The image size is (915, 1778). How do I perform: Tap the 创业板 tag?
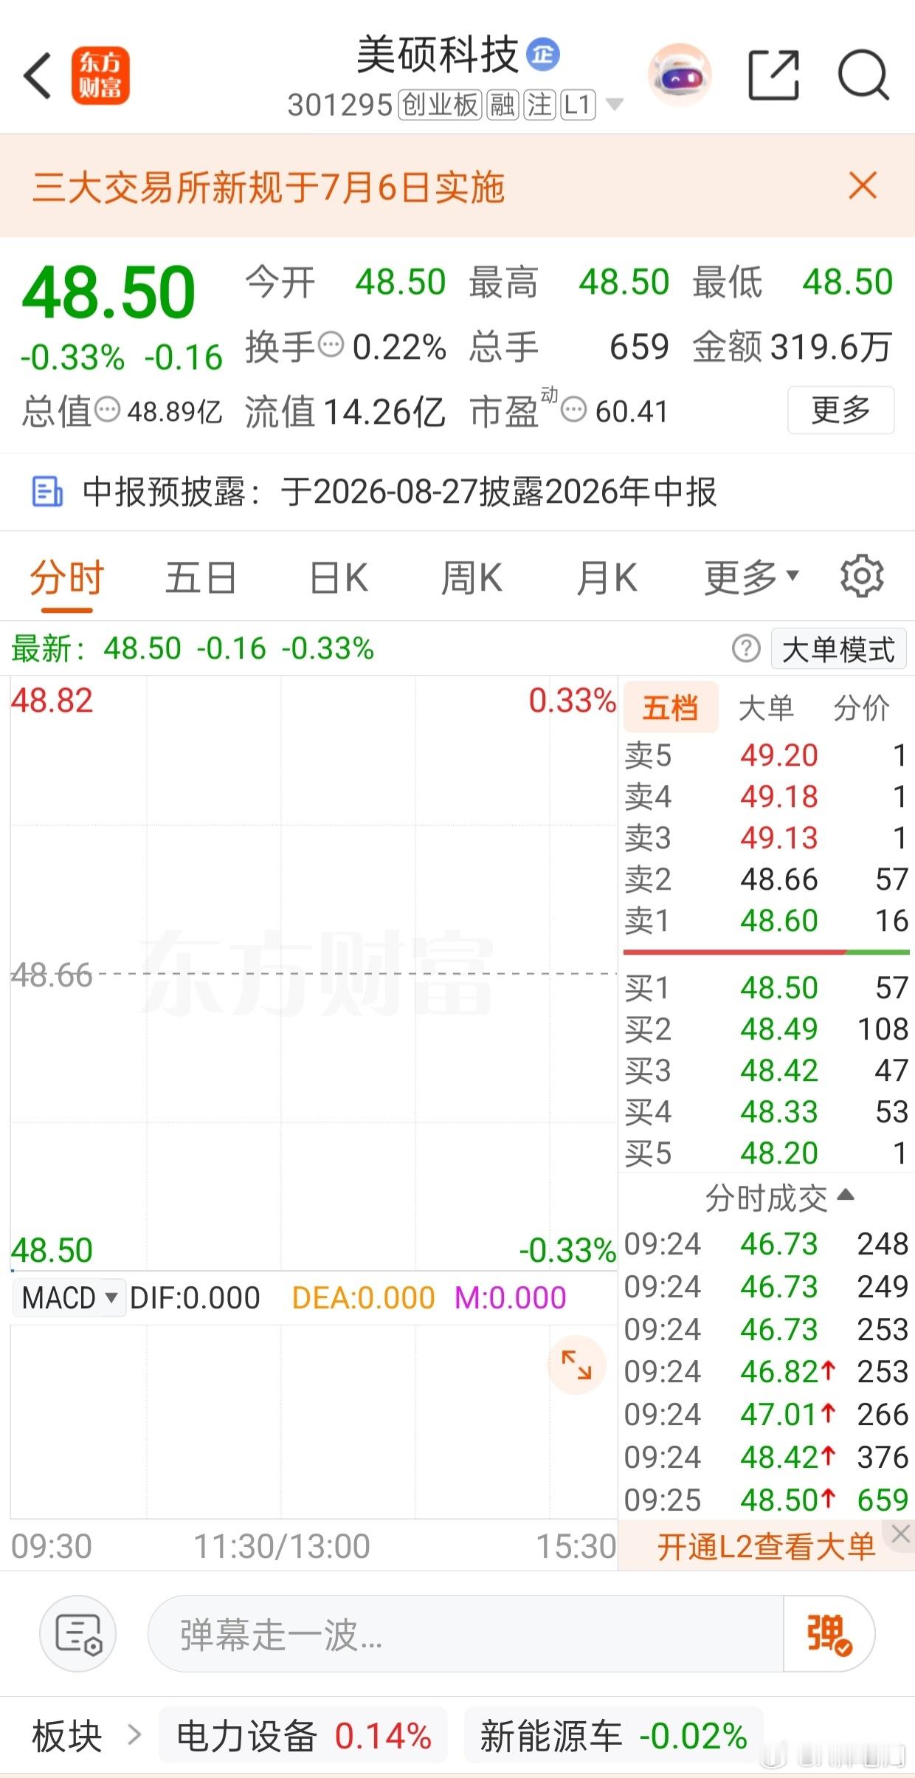click(x=440, y=105)
